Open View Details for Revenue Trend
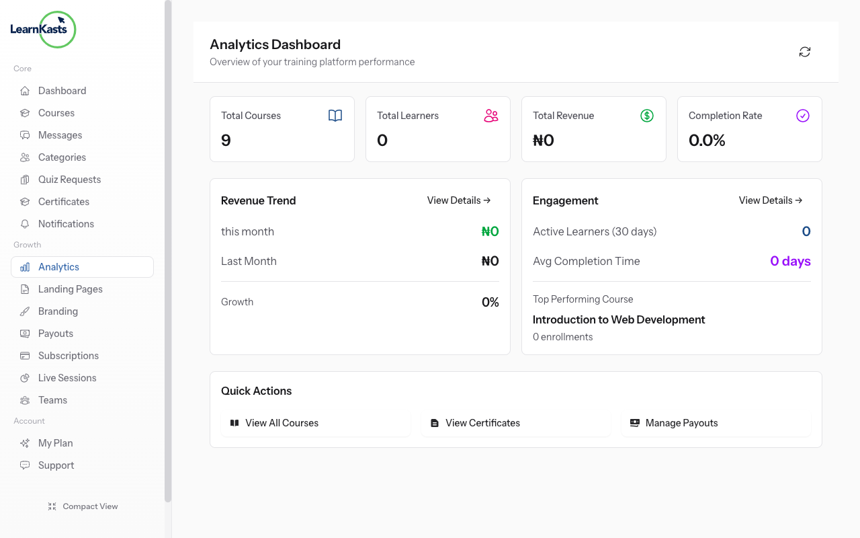The width and height of the screenshot is (860, 538). click(x=458, y=200)
